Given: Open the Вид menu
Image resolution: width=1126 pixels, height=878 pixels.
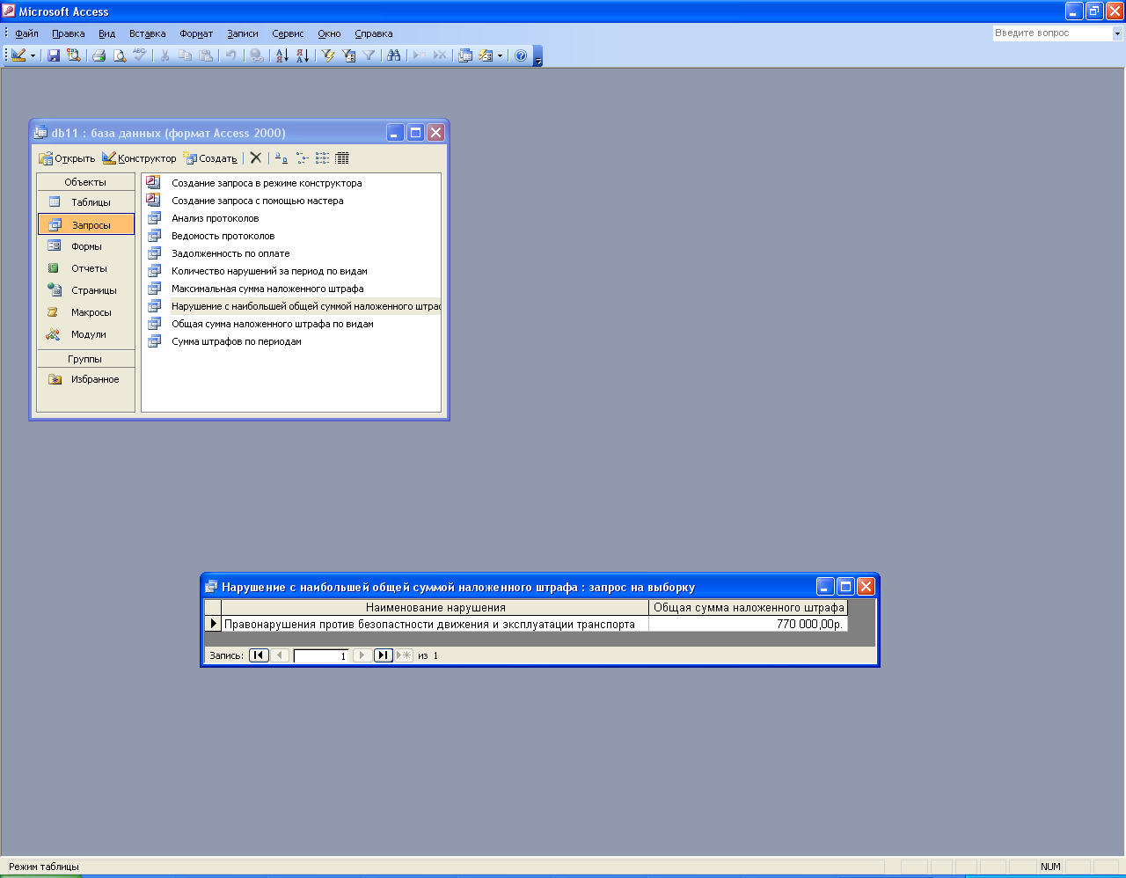Looking at the screenshot, I should coord(106,33).
